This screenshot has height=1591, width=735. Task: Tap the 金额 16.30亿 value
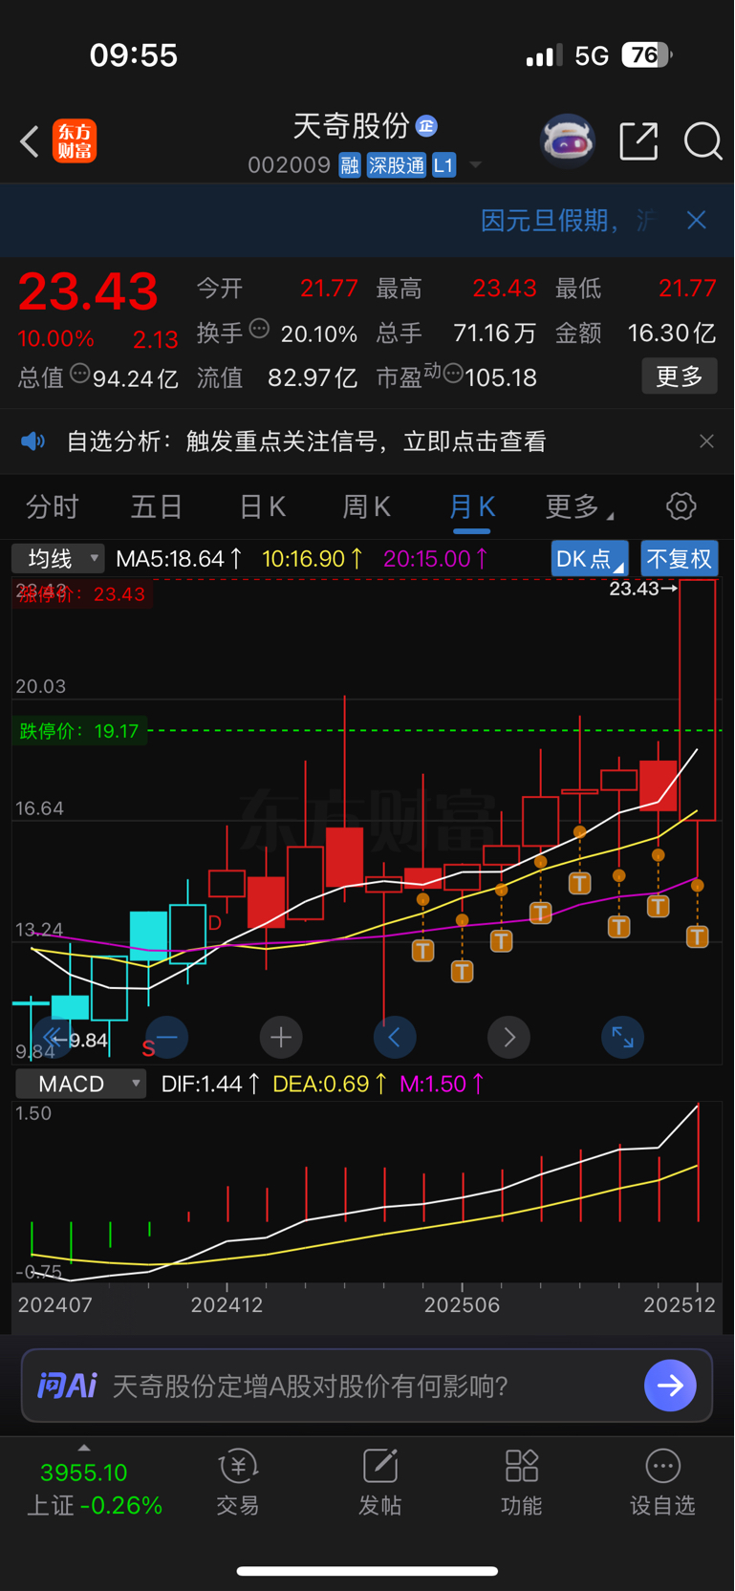point(672,333)
